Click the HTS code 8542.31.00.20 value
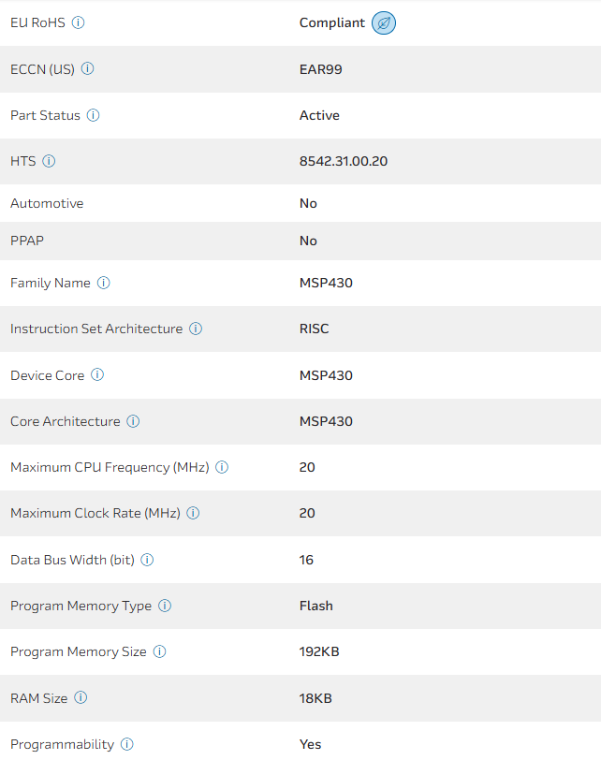601x760 pixels. (344, 161)
